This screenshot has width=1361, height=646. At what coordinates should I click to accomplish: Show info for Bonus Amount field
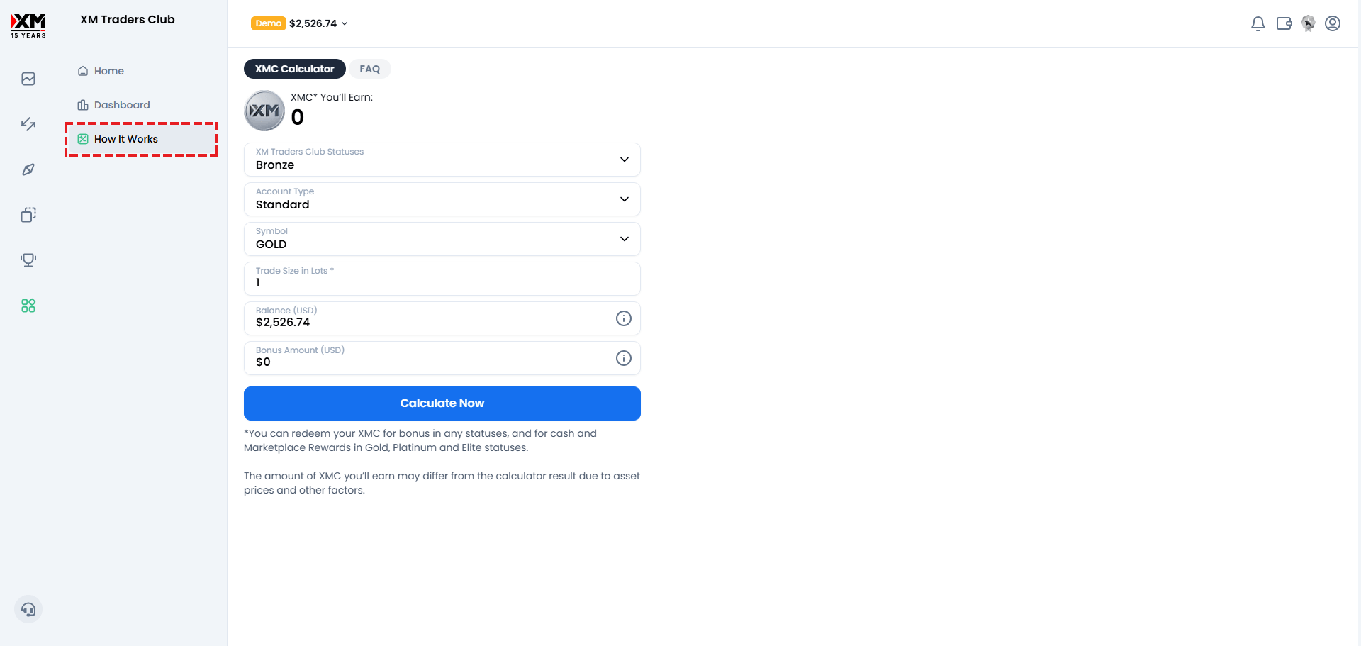(624, 358)
